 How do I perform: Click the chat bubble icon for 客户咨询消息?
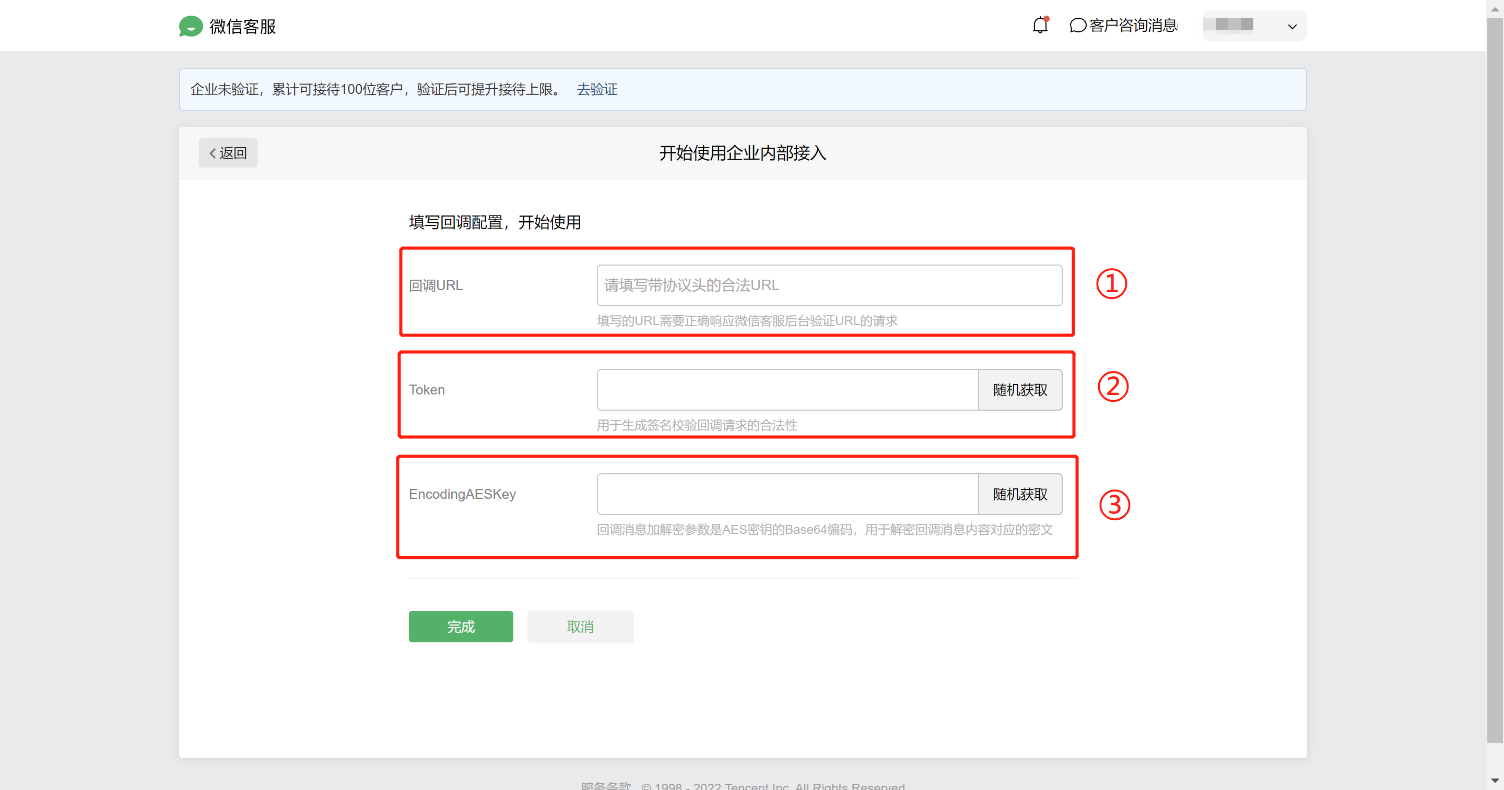1077,26
